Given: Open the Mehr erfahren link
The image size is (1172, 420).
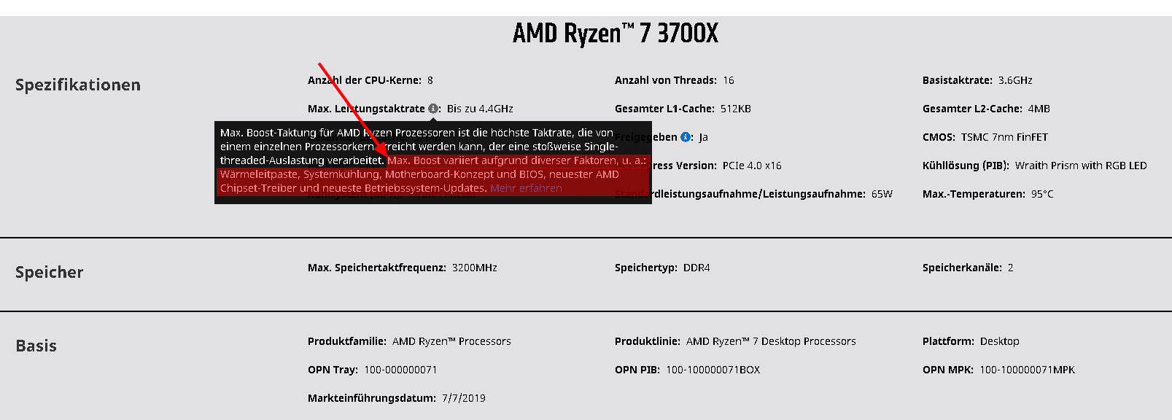Looking at the screenshot, I should point(525,188).
